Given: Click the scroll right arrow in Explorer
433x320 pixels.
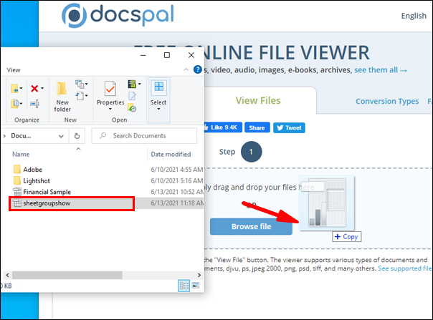Looking at the screenshot, I should tap(199, 275).
